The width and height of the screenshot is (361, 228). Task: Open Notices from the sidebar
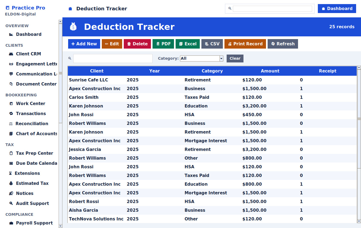click(25, 194)
